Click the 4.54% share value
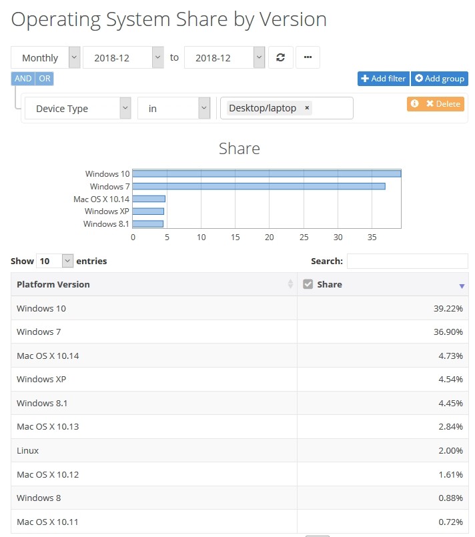 pyautogui.click(x=450, y=380)
